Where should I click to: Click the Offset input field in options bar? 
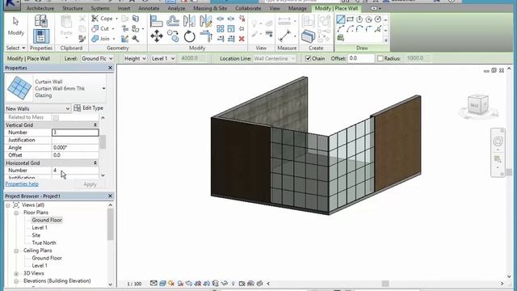click(361, 58)
